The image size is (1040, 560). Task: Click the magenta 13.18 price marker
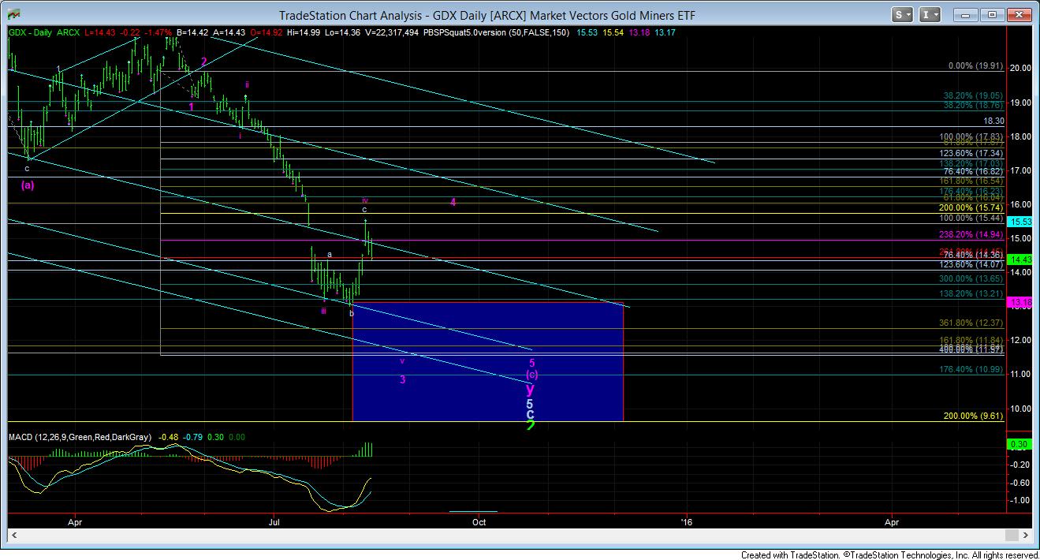[x=1019, y=302]
